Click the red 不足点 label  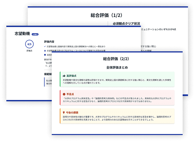click(x=70, y=94)
